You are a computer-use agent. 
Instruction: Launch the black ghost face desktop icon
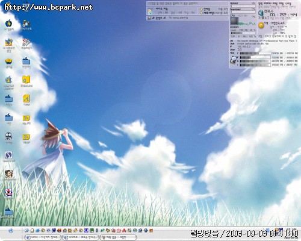click(8, 136)
